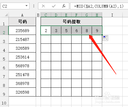Image resolution: width=128 pixels, height=107 pixels.
Task: Select column C header
Action: (46, 15)
